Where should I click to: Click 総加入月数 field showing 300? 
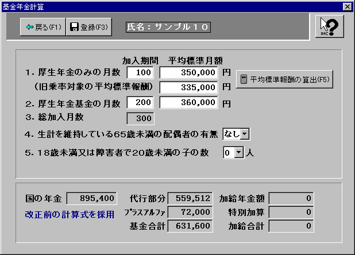click(140, 118)
